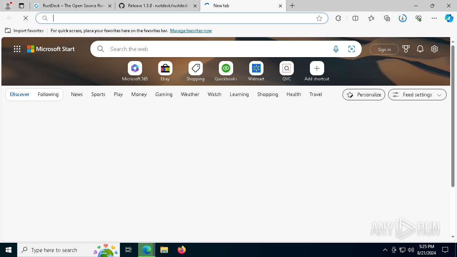This screenshot has height=257, width=457.
Task: Open Browser essentials icon
Action: tap(418, 18)
